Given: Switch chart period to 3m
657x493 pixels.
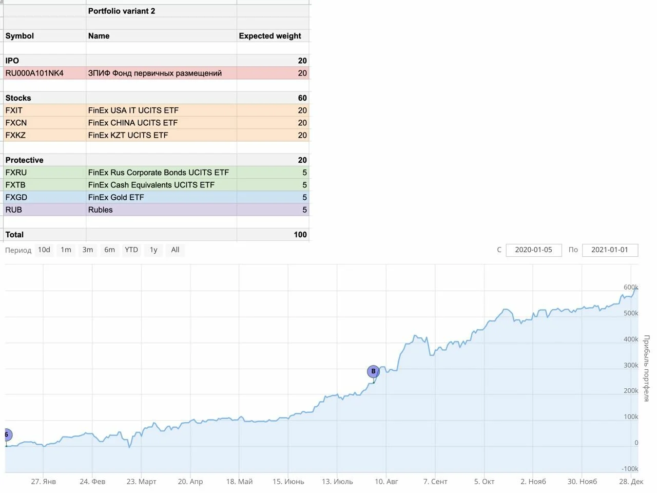Looking at the screenshot, I should 88,250.
